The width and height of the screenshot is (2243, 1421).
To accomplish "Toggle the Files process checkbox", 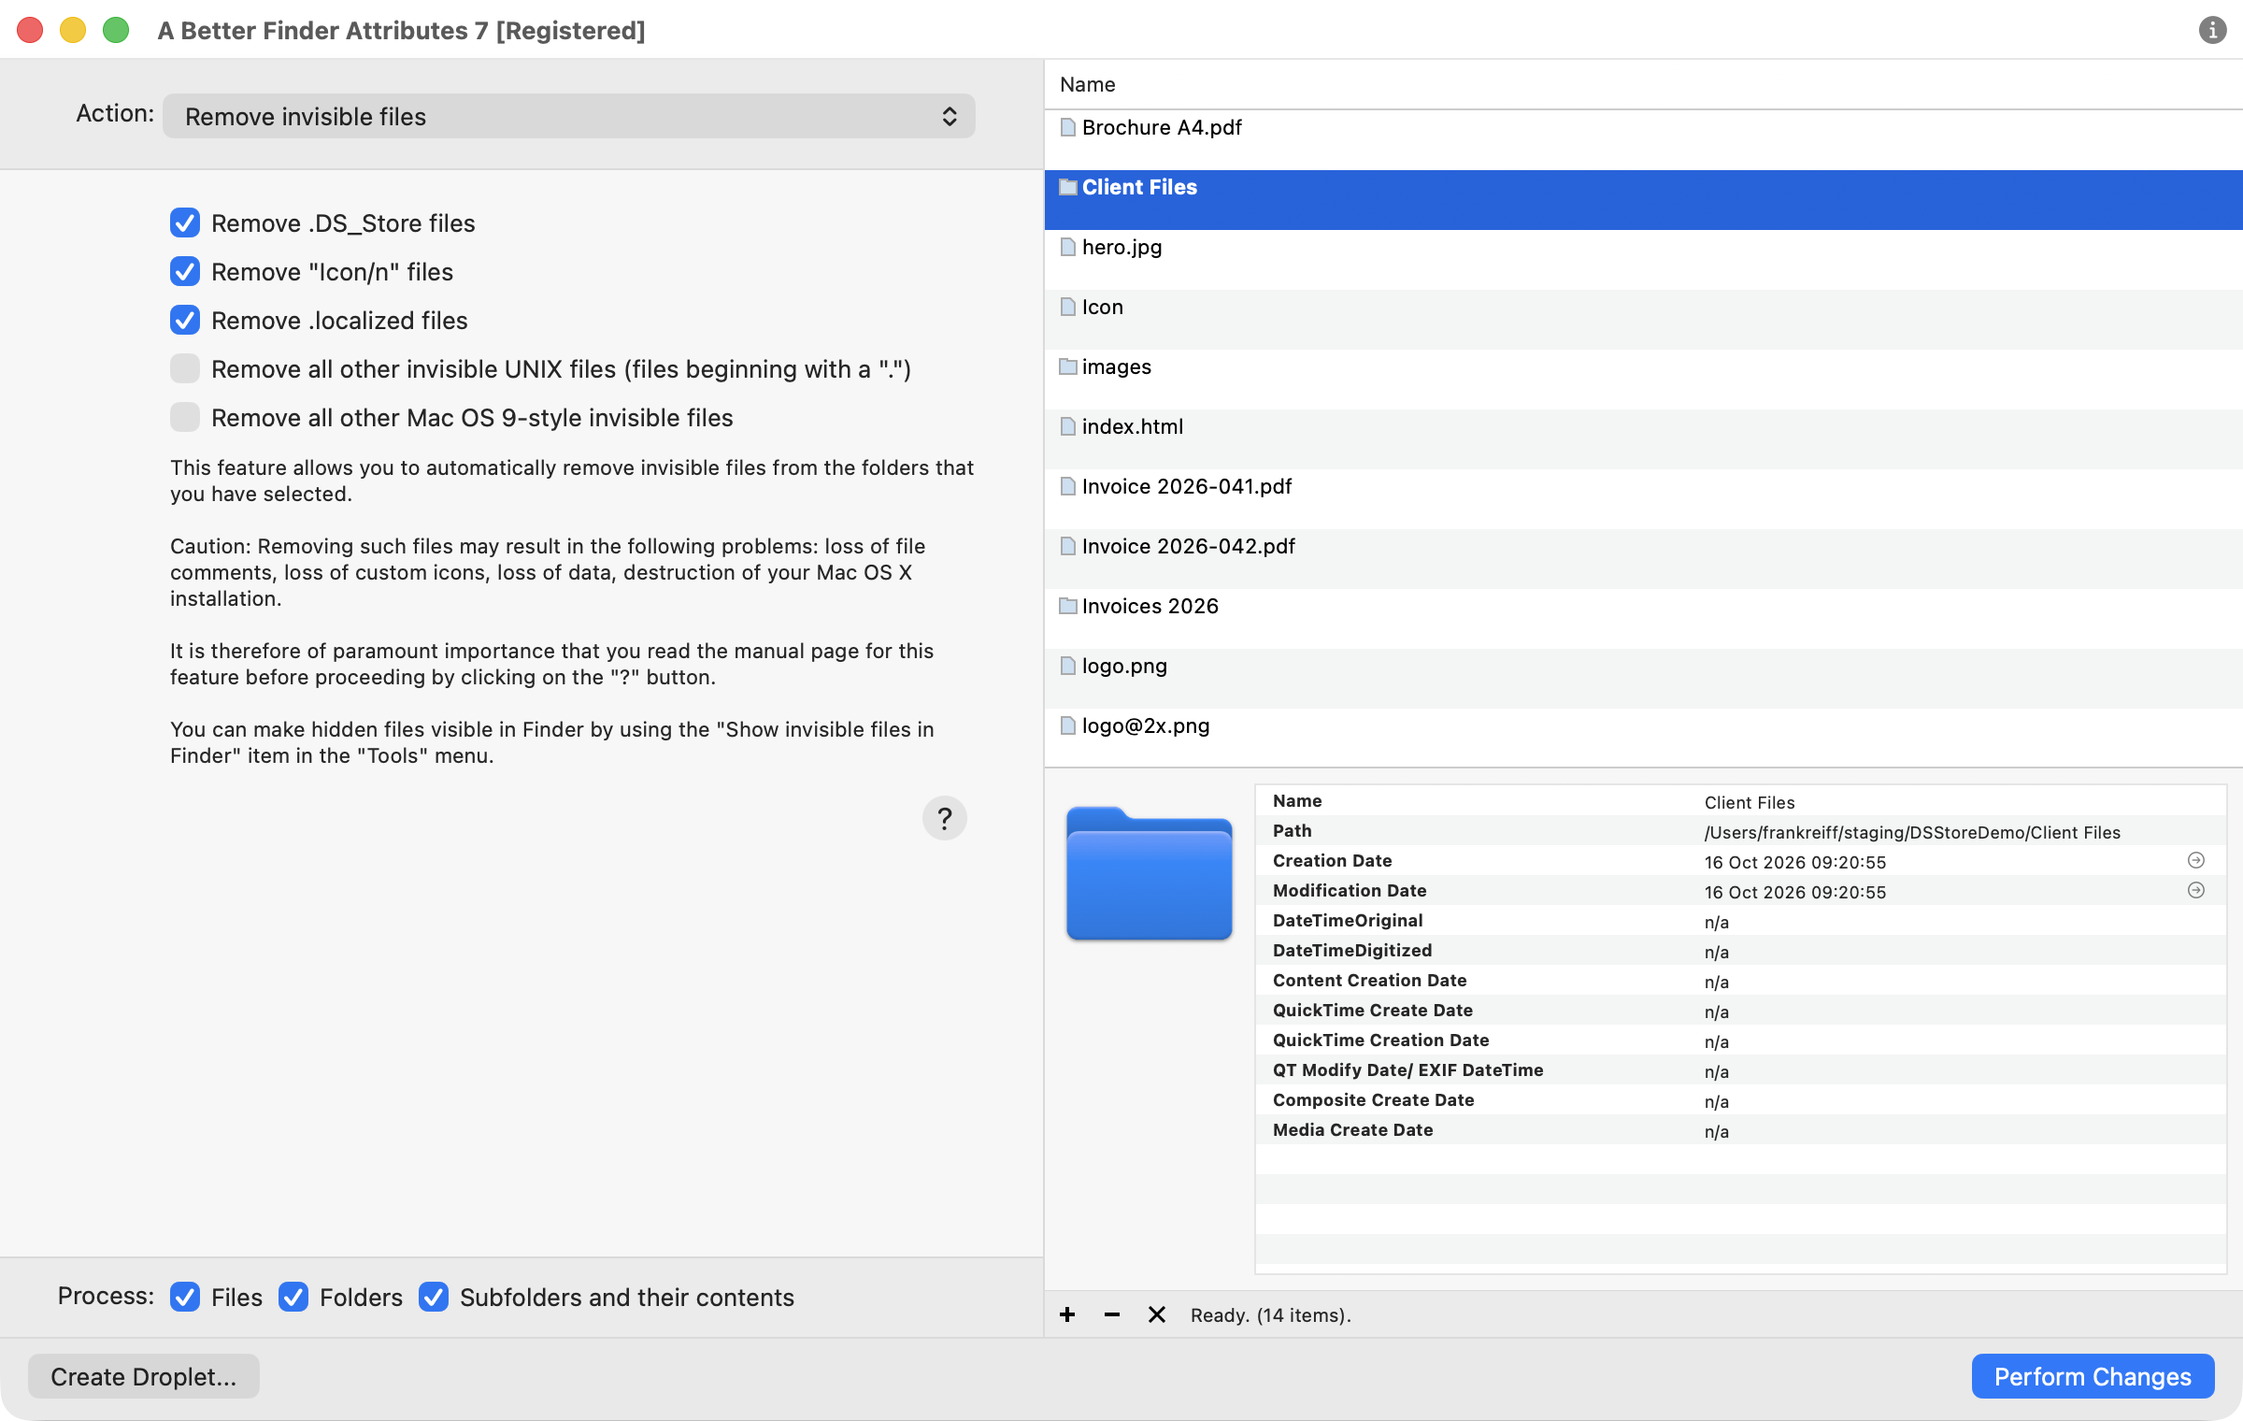I will [x=185, y=1297].
